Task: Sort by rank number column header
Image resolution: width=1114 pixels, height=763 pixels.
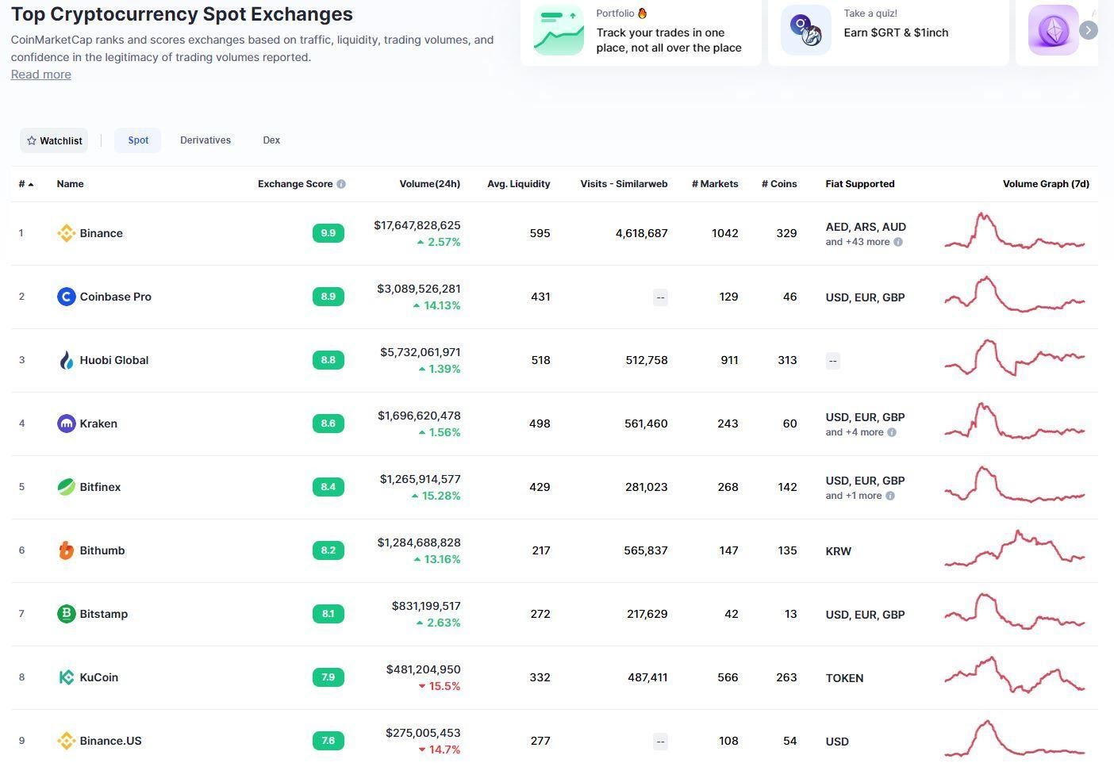Action: coord(25,184)
